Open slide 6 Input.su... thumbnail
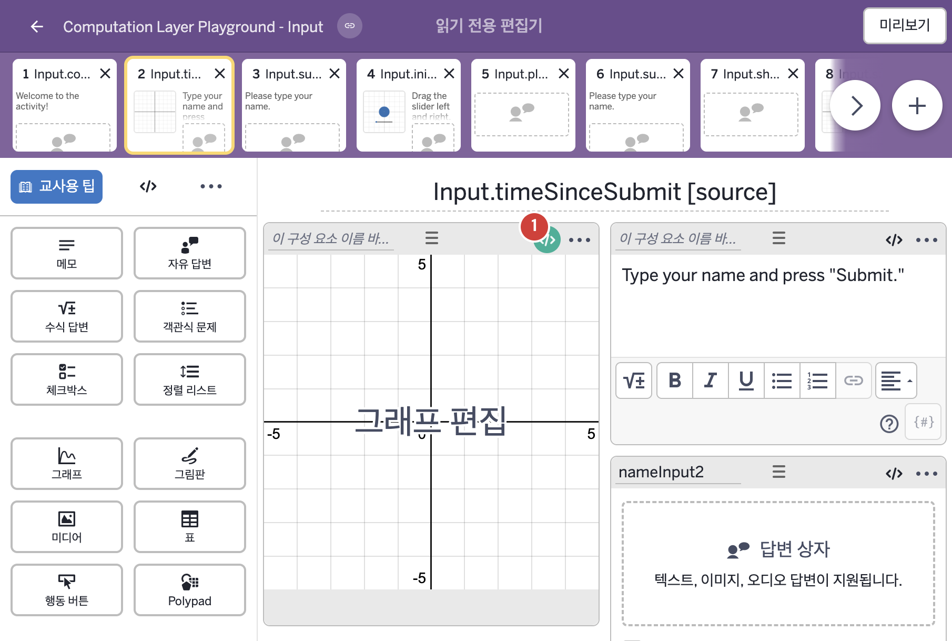The width and height of the screenshot is (952, 641). tap(638, 105)
